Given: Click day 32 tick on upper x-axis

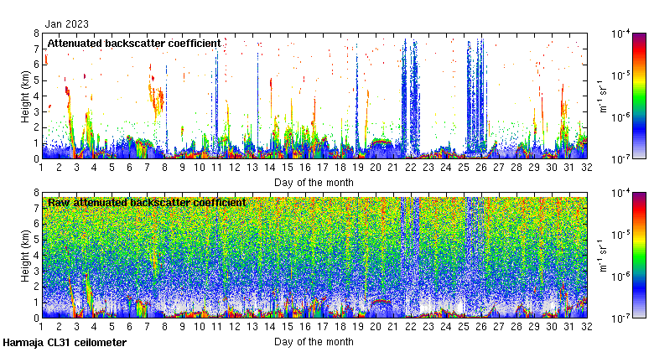Looking at the screenshot, I should [587, 168].
